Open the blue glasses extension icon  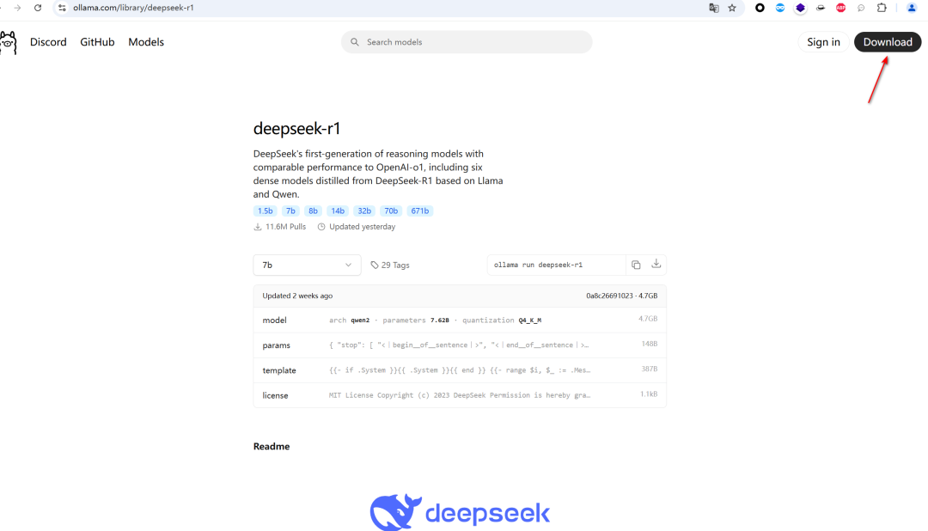click(x=780, y=8)
